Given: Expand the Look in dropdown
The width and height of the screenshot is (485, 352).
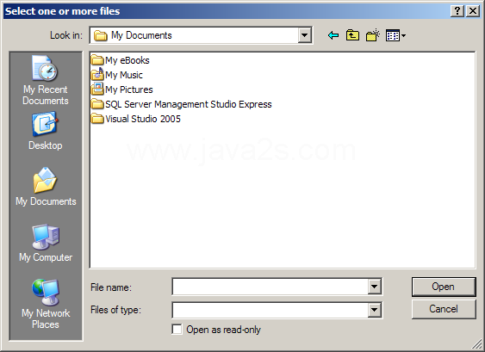Looking at the screenshot, I should pyautogui.click(x=304, y=35).
